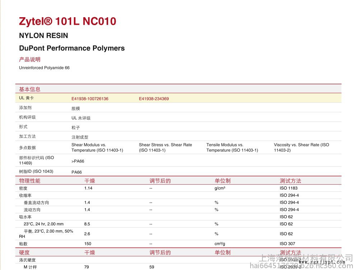Select the NYLON RESIN subtitle
The image size is (355, 270).
(x=43, y=35)
